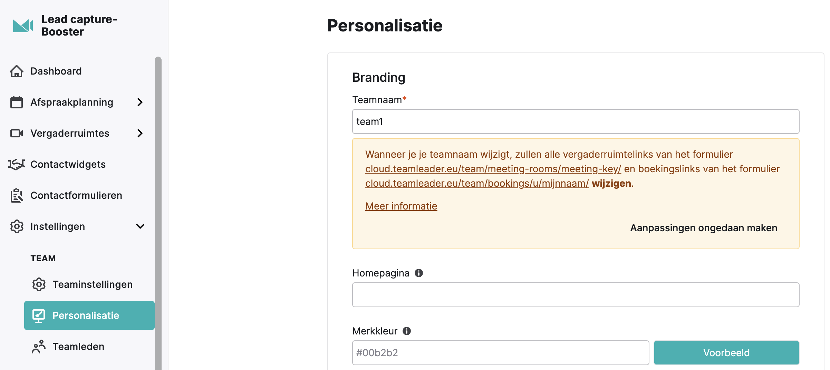Click the Instellingen gear icon
The height and width of the screenshot is (370, 830).
click(x=17, y=226)
